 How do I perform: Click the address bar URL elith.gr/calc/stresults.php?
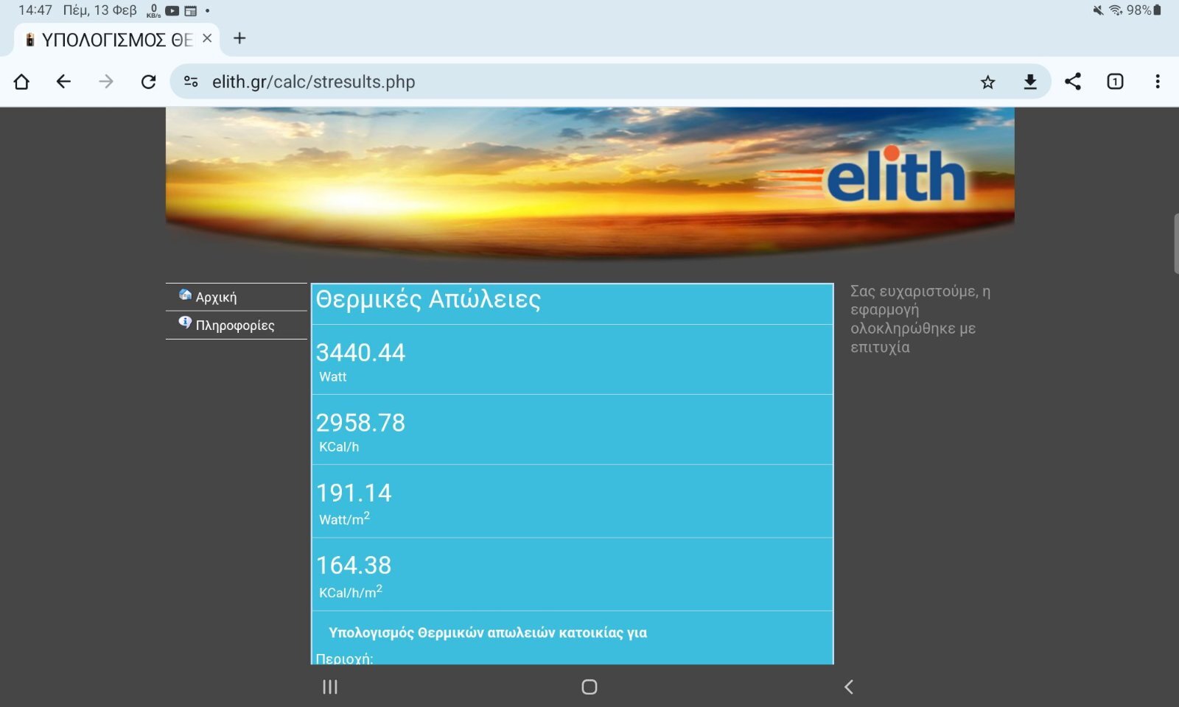coord(314,82)
